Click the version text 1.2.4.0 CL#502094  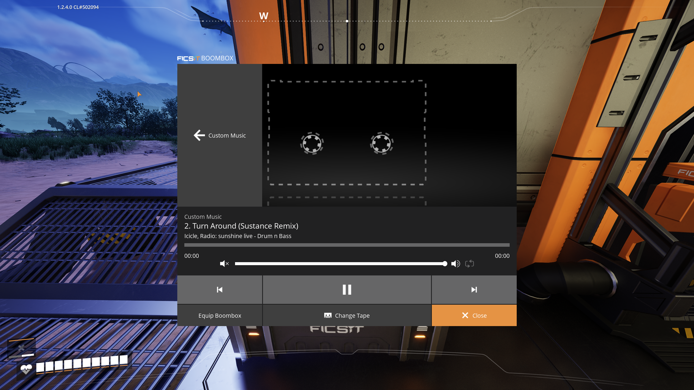pos(78,7)
